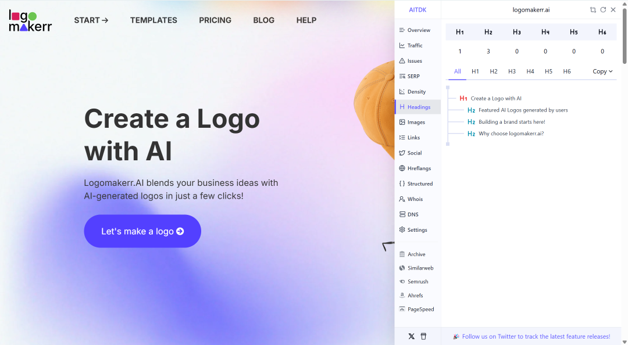This screenshot has width=628, height=345.
Task: Select 'Building a brand starts here!' row
Action: click(x=506, y=121)
